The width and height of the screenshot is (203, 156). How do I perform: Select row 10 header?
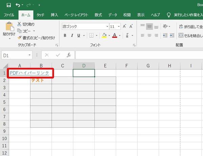pyautogui.click(x=4, y=138)
